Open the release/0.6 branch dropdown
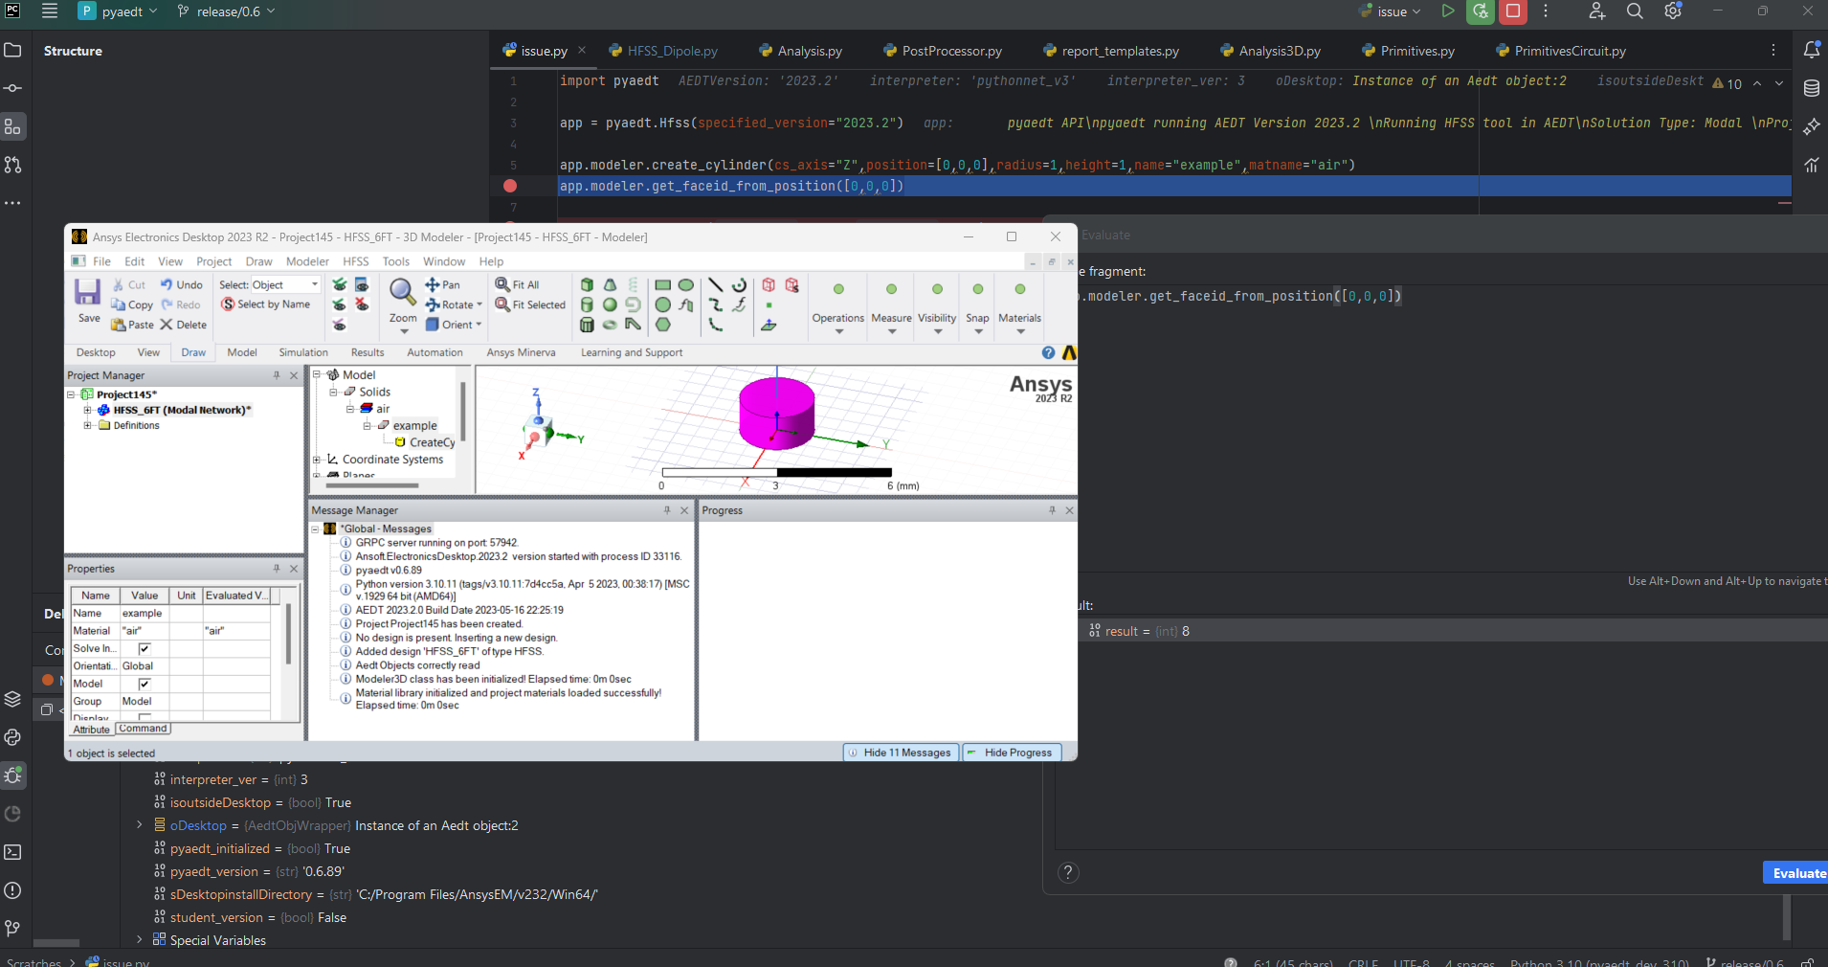 coord(226,11)
